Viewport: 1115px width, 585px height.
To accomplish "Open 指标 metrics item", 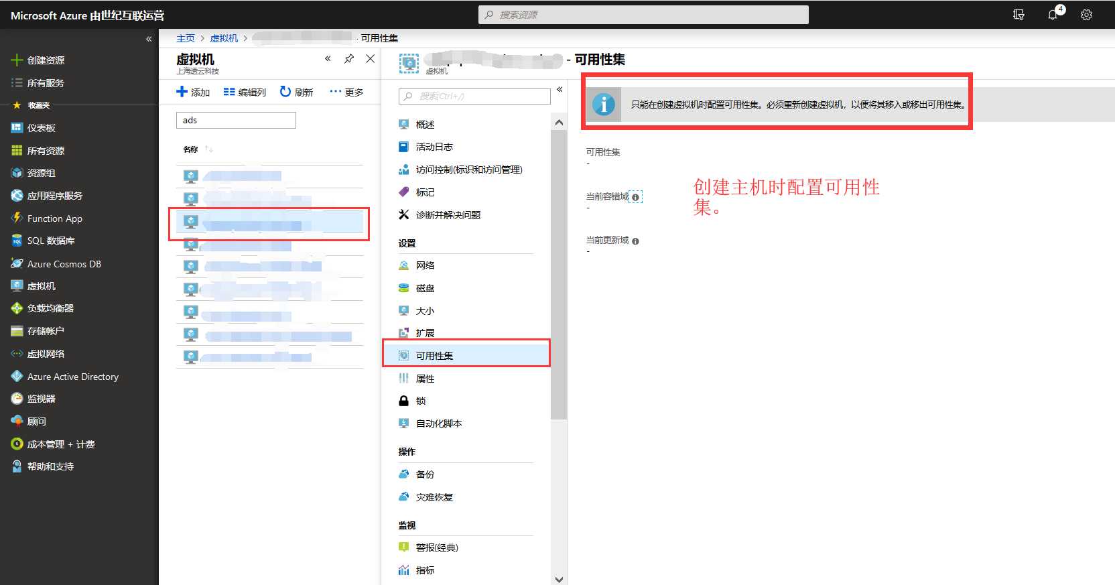I will click(x=425, y=570).
